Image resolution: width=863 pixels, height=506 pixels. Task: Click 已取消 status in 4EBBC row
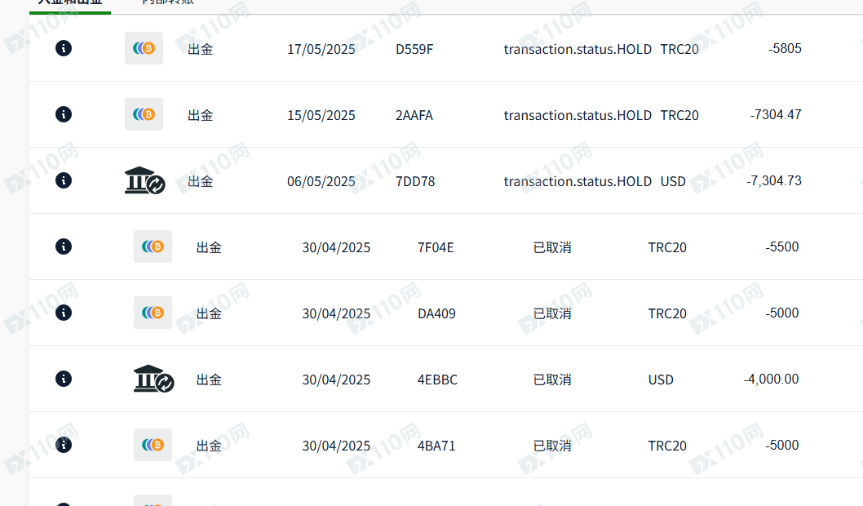point(552,380)
